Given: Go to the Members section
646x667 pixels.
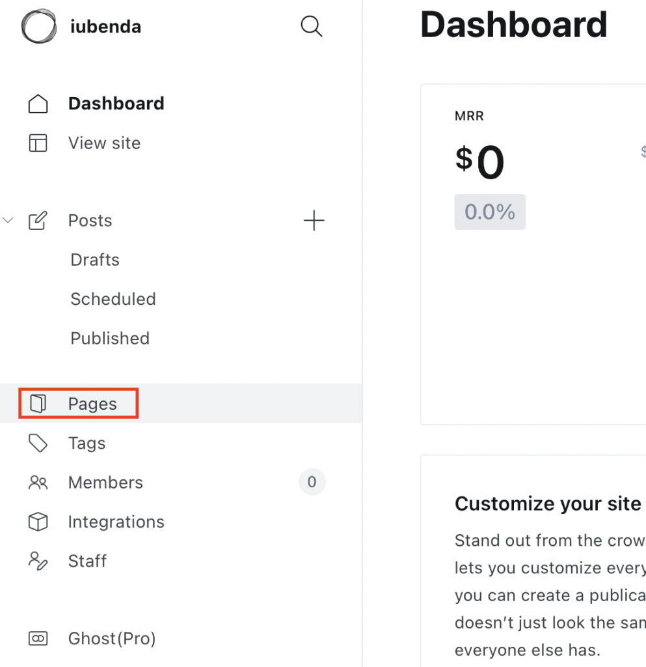Looking at the screenshot, I should click(x=105, y=482).
